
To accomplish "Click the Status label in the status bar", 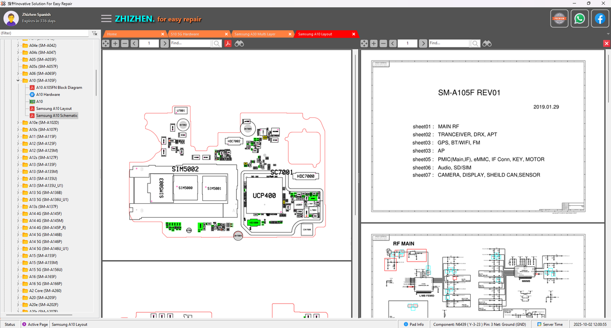I will click(10, 325).
